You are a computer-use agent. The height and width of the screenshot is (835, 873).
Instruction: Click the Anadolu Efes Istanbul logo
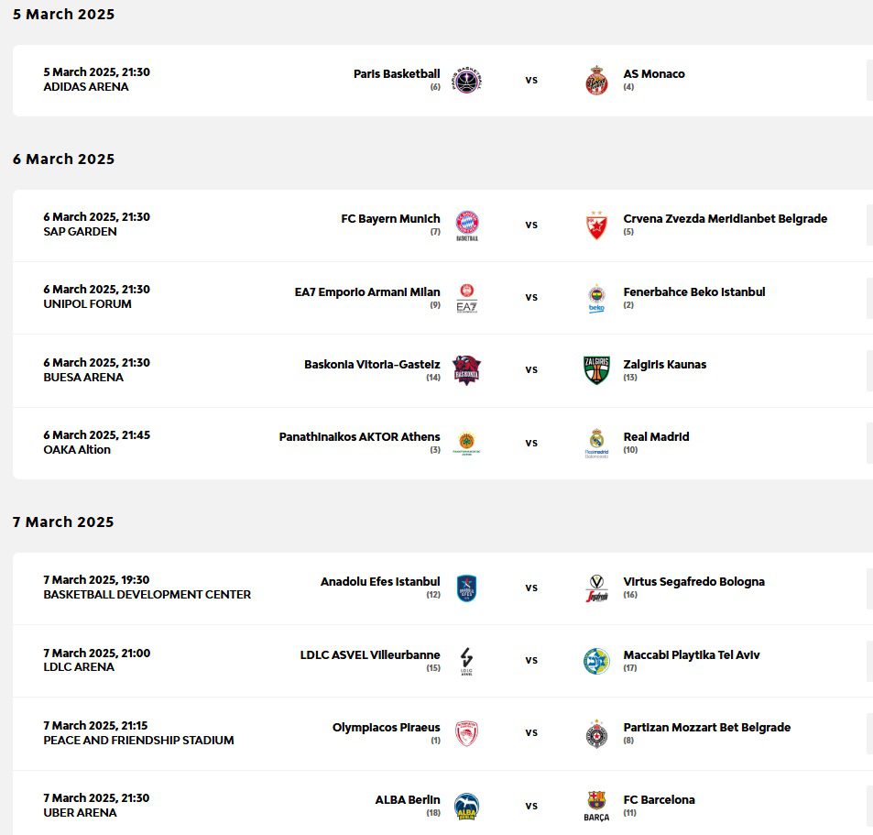pyautogui.click(x=467, y=588)
